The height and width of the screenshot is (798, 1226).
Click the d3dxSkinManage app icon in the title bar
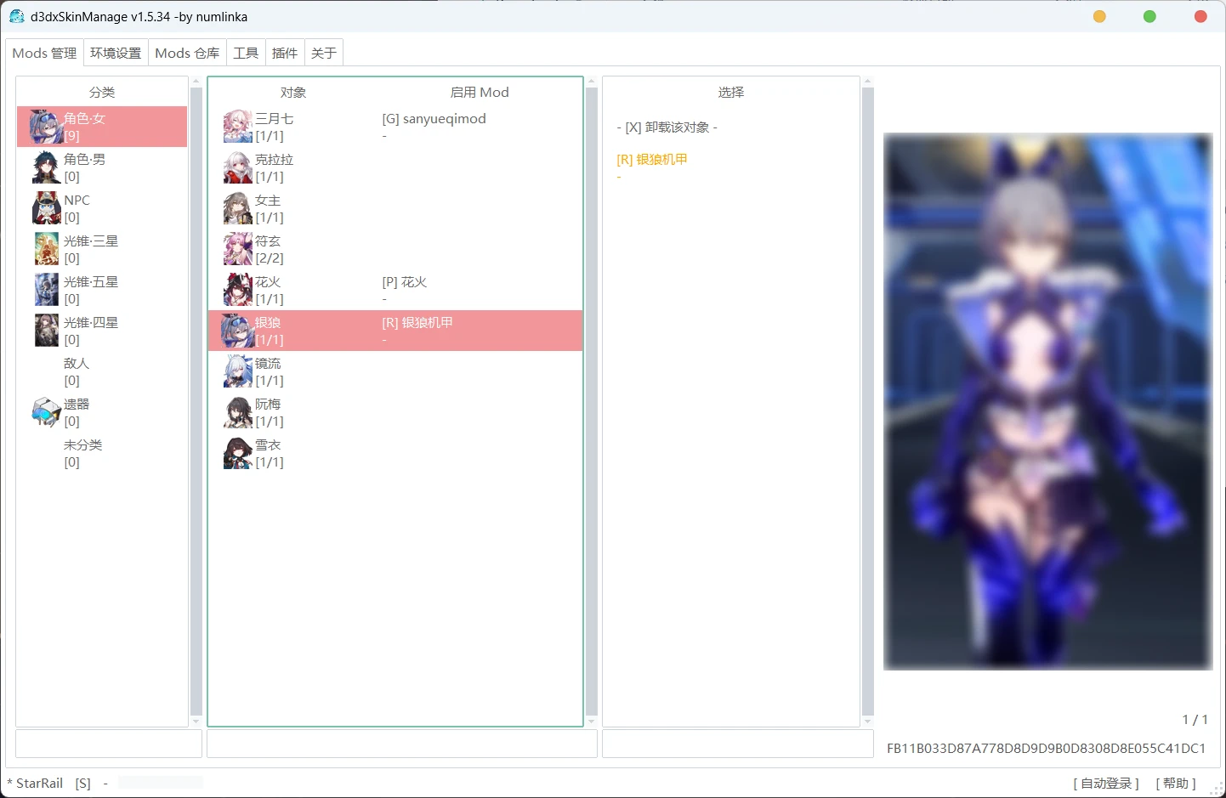16,16
